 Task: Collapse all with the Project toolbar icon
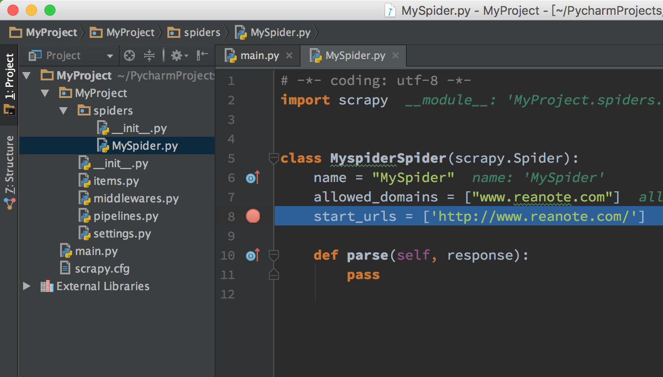(x=149, y=56)
